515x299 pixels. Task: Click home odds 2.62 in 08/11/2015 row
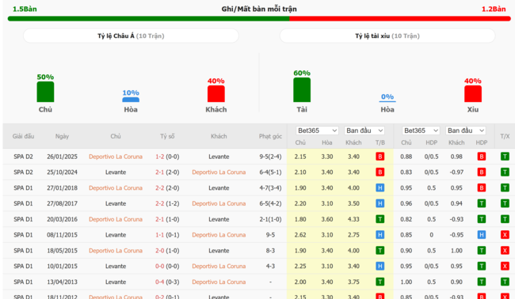(300, 235)
